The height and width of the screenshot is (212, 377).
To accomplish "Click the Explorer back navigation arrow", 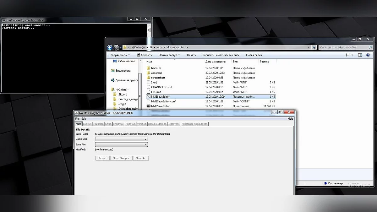I will click(x=110, y=47).
